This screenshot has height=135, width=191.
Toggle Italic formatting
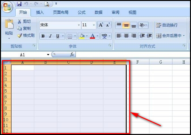50,36
